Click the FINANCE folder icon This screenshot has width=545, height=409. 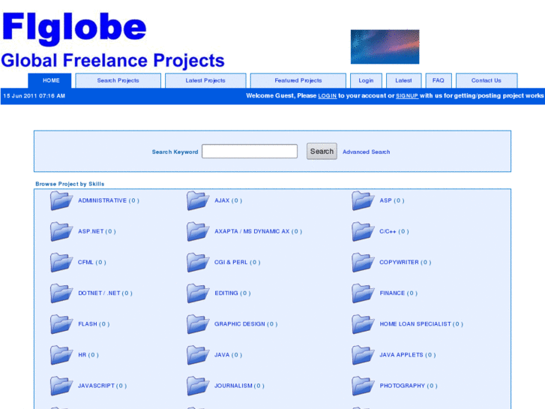tap(363, 293)
